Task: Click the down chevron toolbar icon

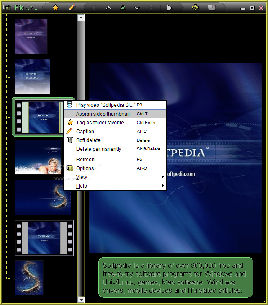Action: (x=137, y=8)
